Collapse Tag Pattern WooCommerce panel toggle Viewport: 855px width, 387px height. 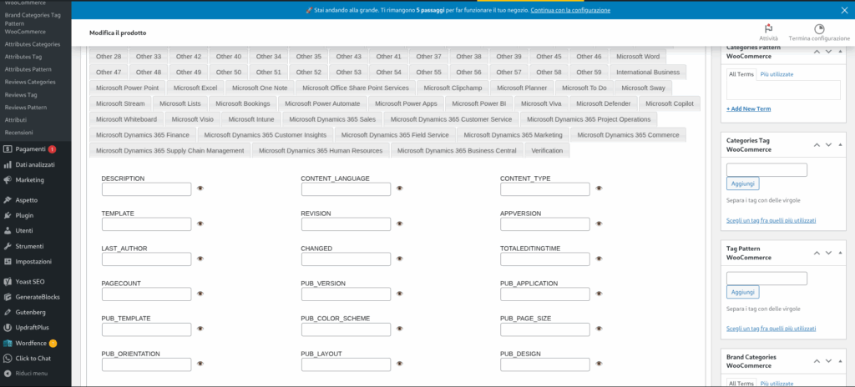click(x=840, y=253)
